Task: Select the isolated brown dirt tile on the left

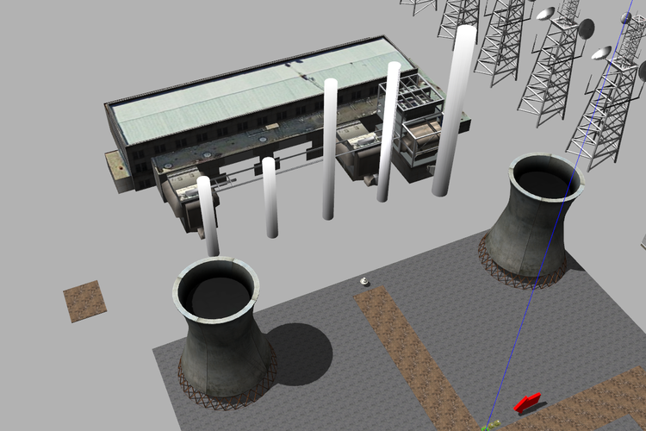Action: tap(85, 302)
